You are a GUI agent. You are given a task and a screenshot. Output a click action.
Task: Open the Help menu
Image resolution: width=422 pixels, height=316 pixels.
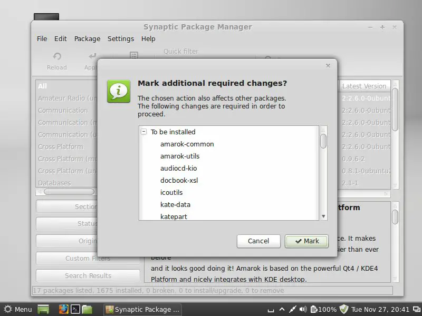[x=148, y=39]
